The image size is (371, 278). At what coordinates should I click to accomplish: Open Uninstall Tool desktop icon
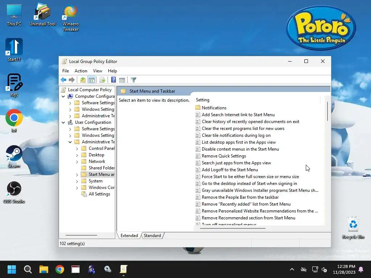[42, 15]
